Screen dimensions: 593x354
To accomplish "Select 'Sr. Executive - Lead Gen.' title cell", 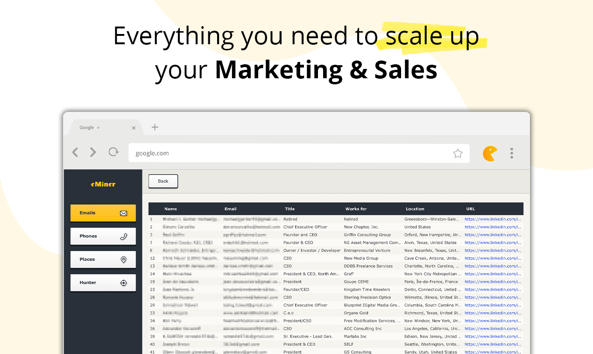I will tap(308, 336).
